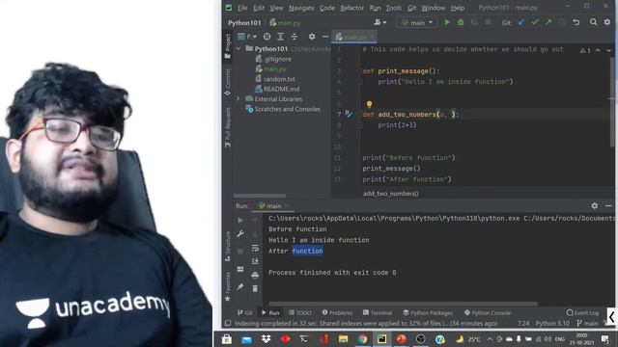Open the user account dropdown in the toolbar
This screenshot has height=347, width=618.
tap(379, 22)
